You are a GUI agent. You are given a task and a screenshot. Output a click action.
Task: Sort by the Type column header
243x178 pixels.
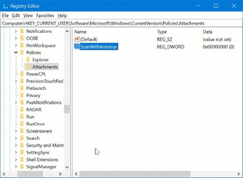pos(162,32)
